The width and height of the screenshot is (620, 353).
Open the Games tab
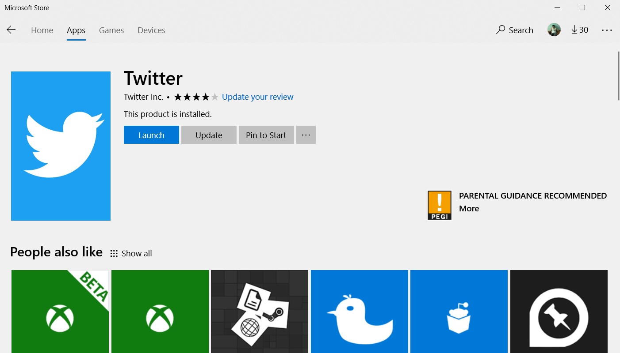[x=111, y=30]
